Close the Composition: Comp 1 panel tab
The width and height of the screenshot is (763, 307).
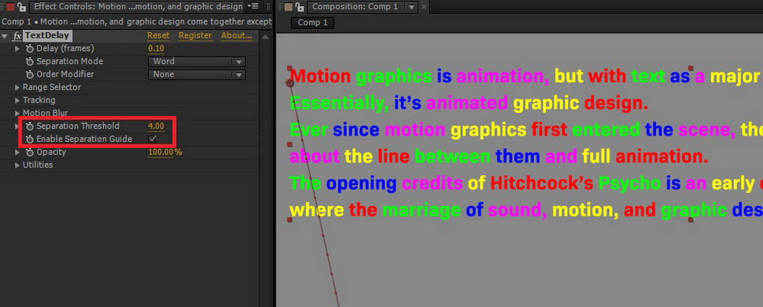click(x=424, y=7)
